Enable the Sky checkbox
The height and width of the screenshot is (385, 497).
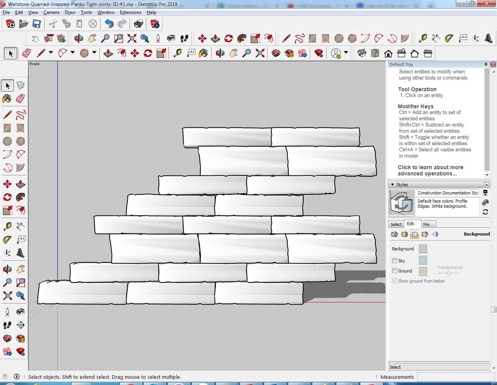pyautogui.click(x=394, y=261)
